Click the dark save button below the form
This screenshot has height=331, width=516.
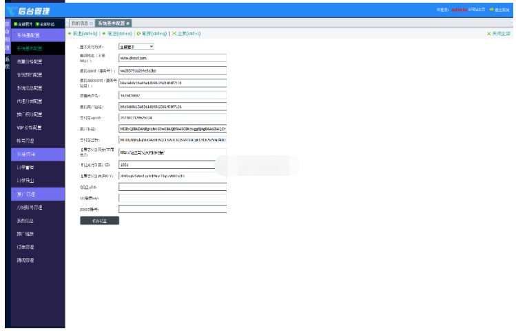99,221
